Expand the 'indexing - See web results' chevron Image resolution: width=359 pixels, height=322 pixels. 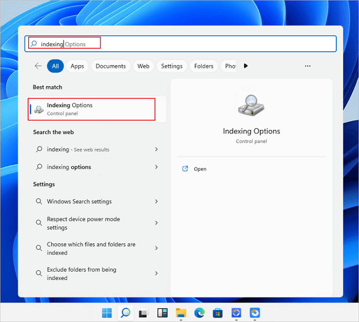[x=156, y=149]
